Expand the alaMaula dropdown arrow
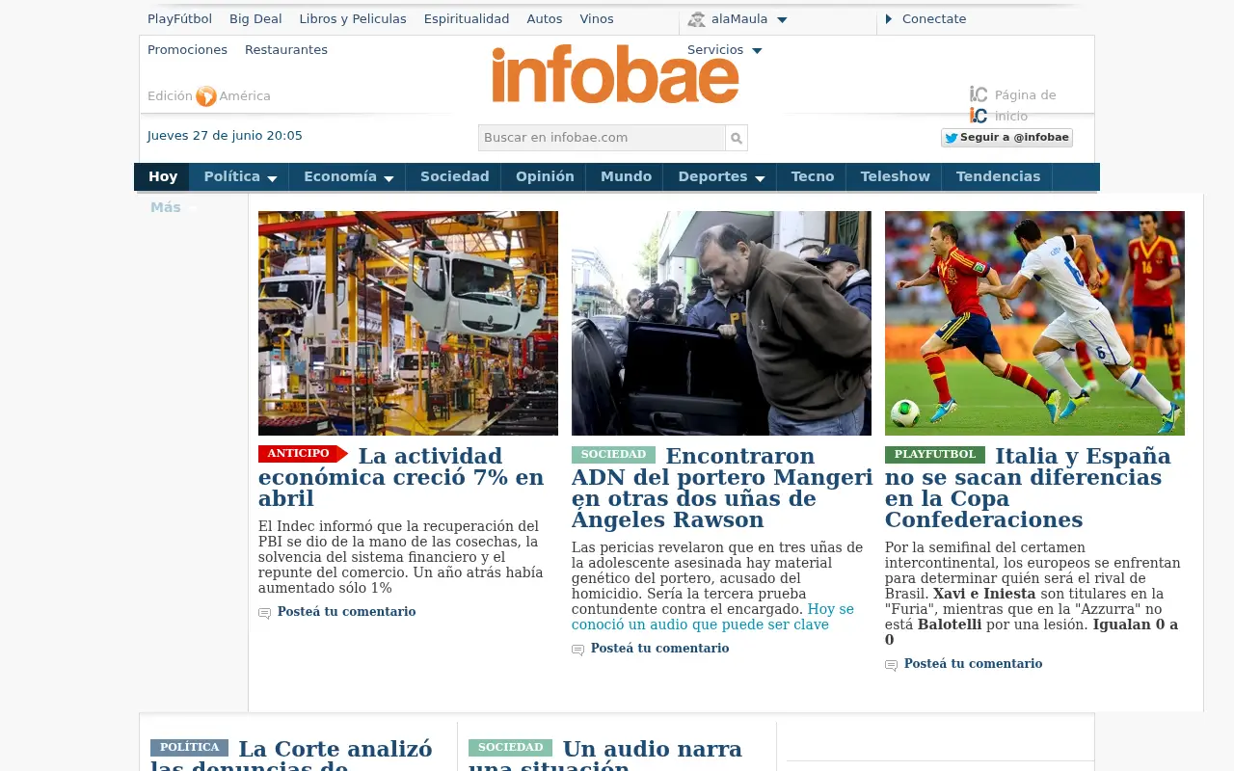This screenshot has width=1234, height=771. coord(782,20)
